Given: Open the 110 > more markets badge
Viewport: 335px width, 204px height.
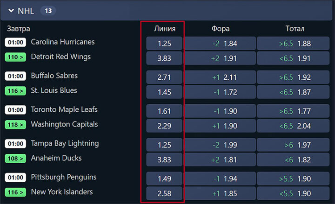Looking at the screenshot, I should tap(15, 57).
